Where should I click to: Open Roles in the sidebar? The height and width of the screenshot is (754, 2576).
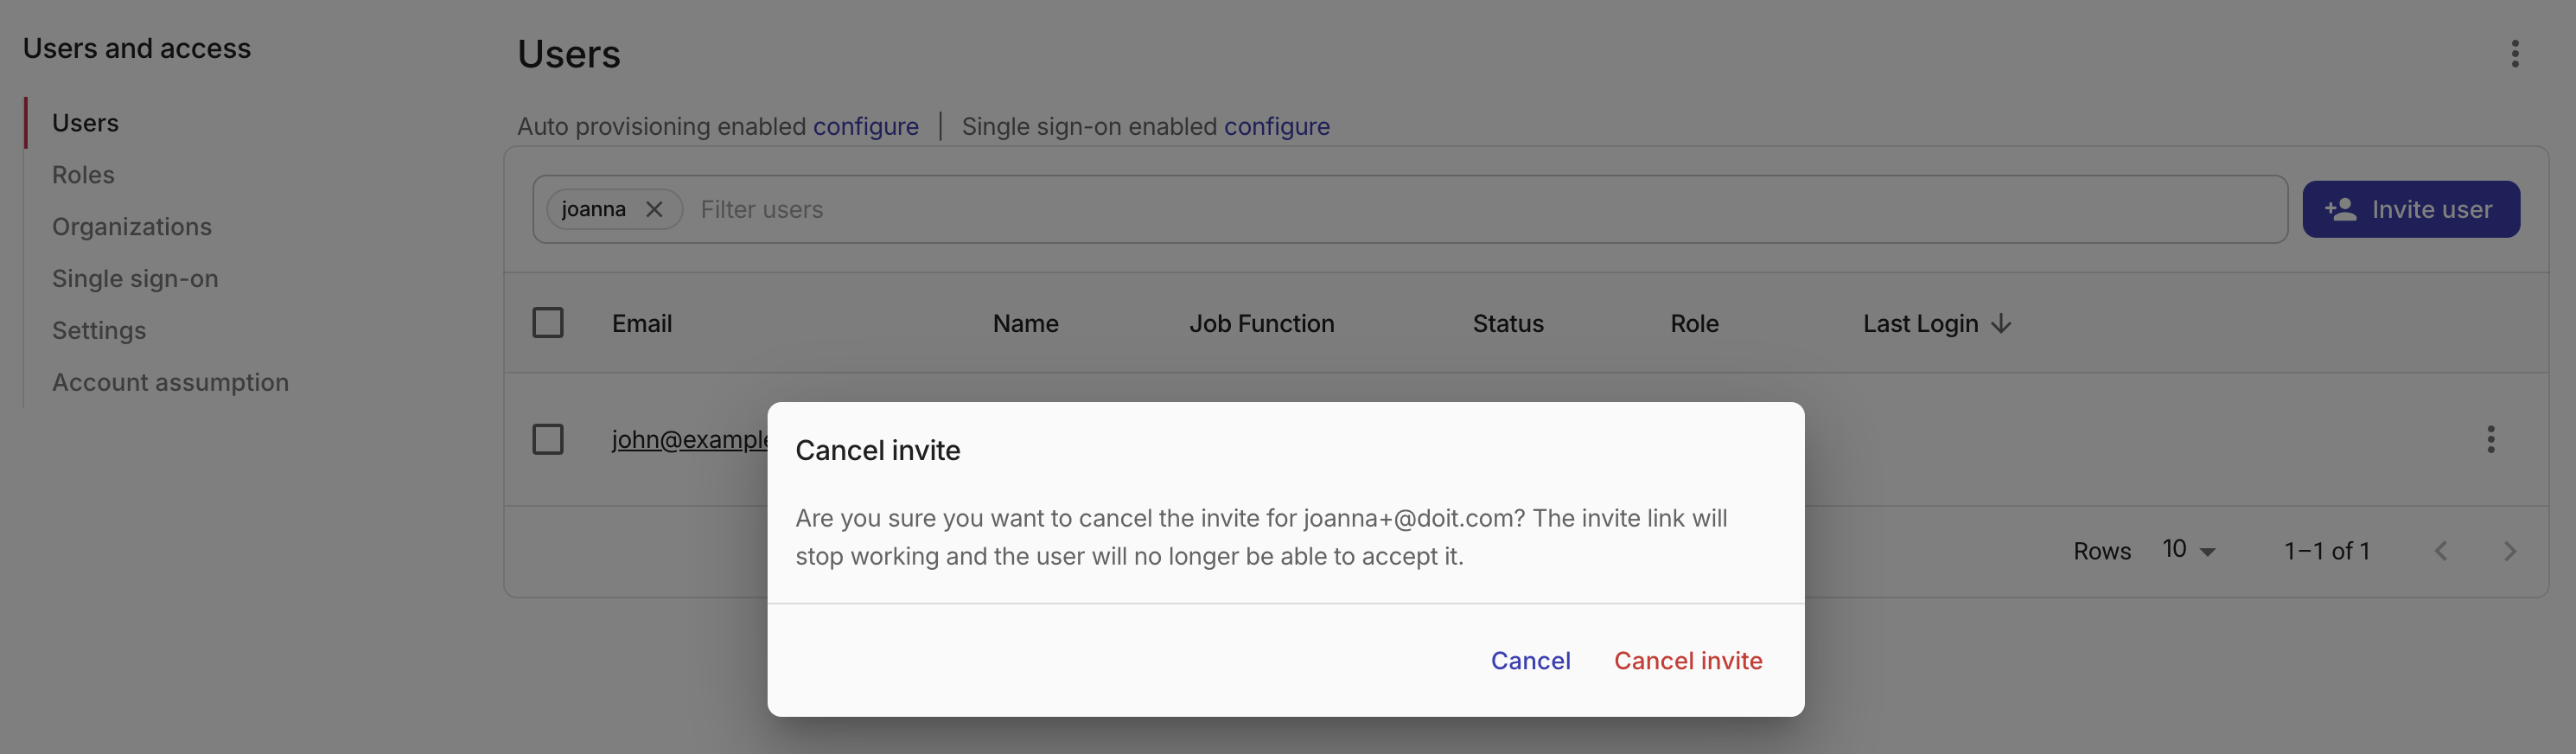coord(83,175)
